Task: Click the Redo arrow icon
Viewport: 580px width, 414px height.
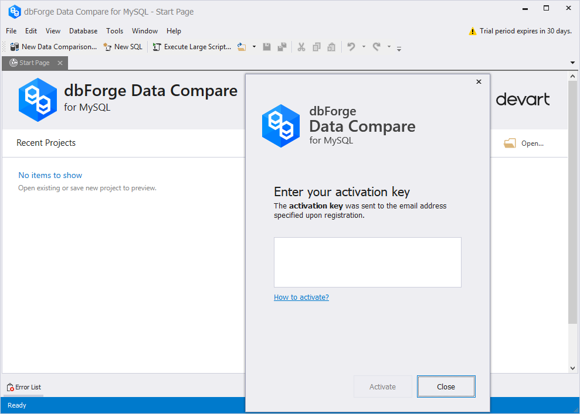Action: (x=377, y=47)
